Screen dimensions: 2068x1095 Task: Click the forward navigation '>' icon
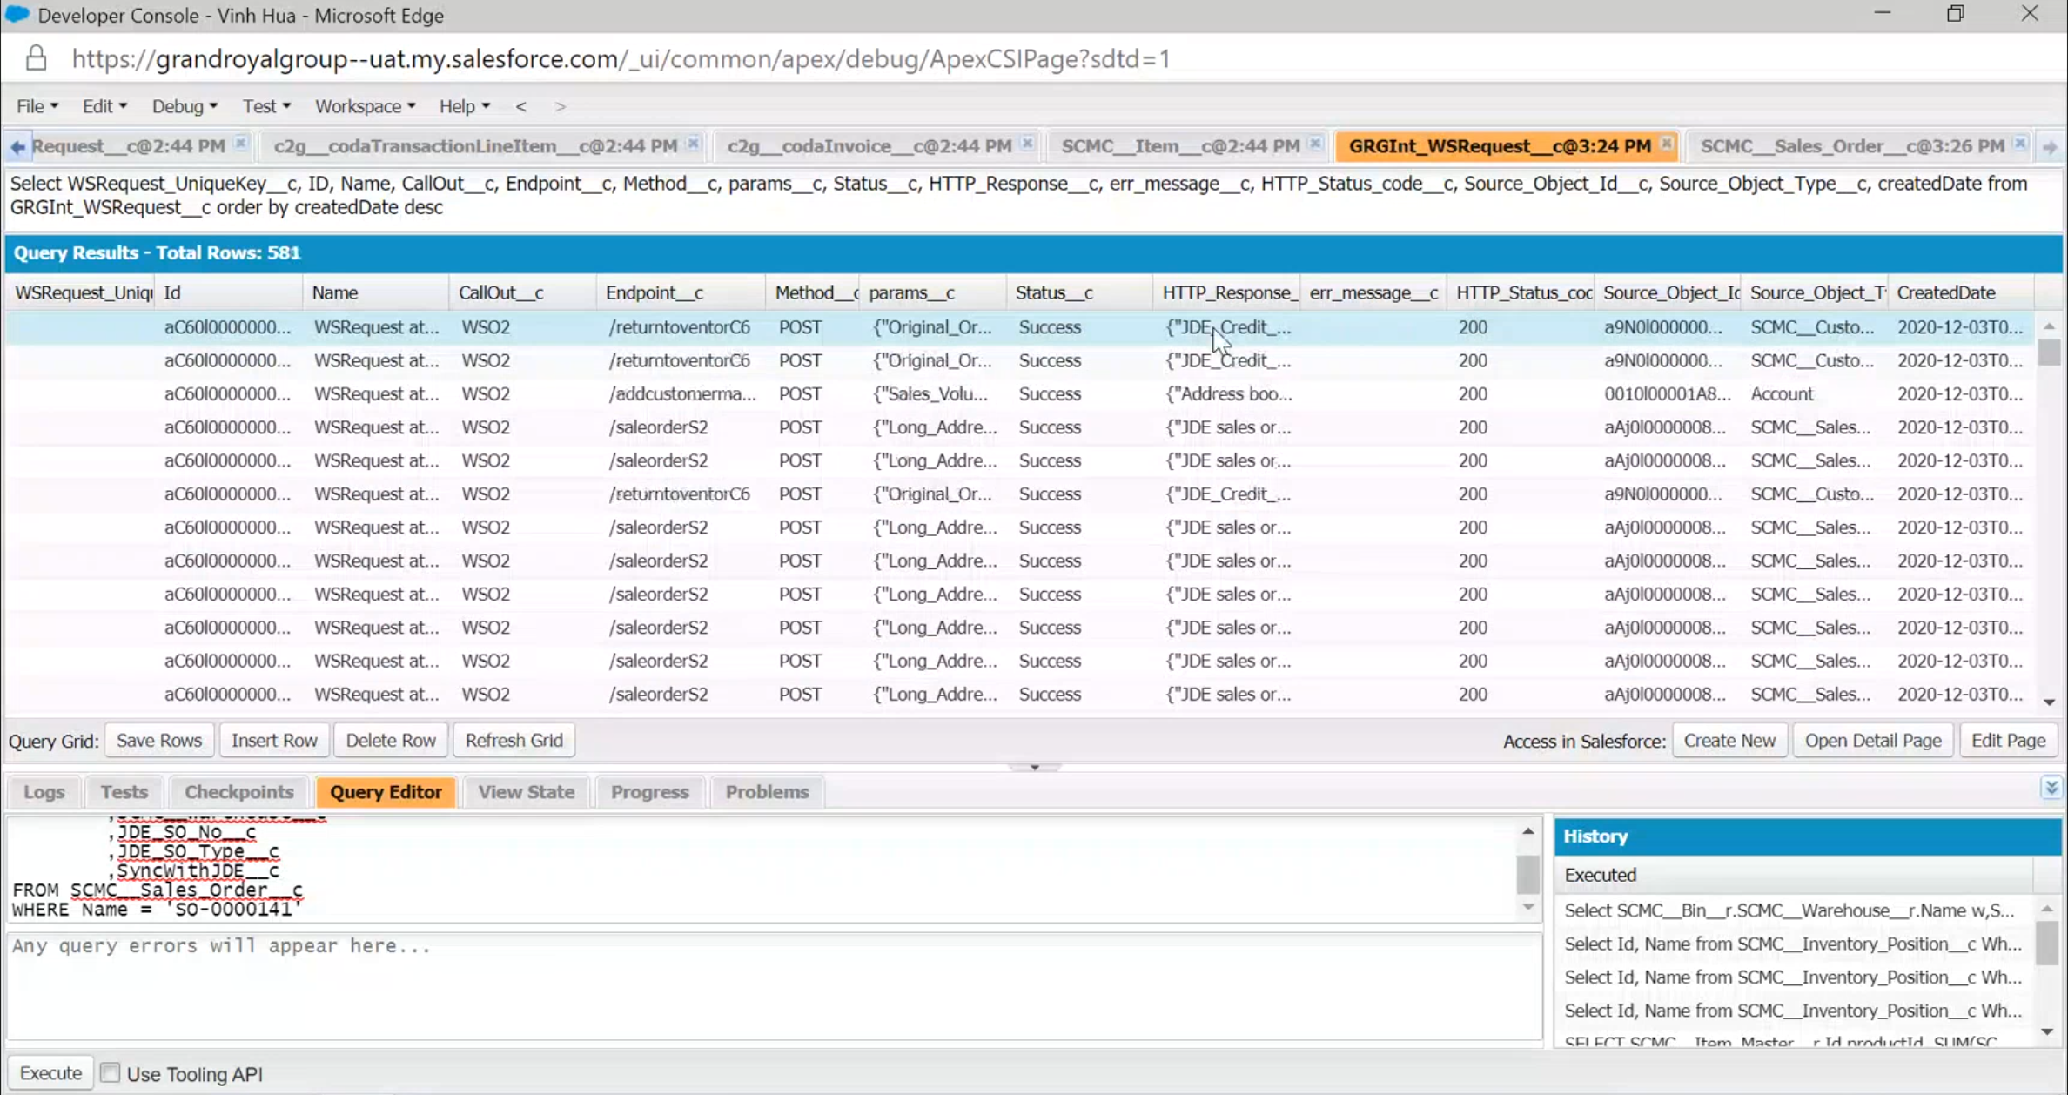point(561,106)
